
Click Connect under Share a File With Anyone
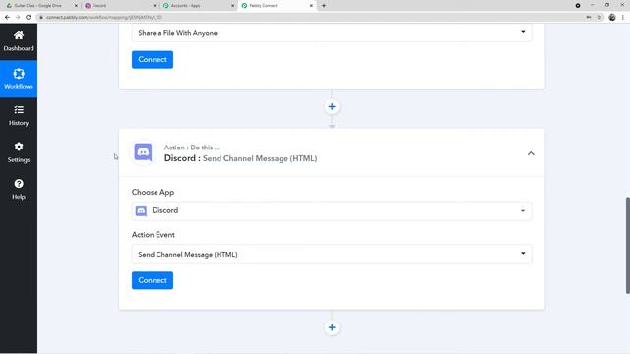pos(153,59)
